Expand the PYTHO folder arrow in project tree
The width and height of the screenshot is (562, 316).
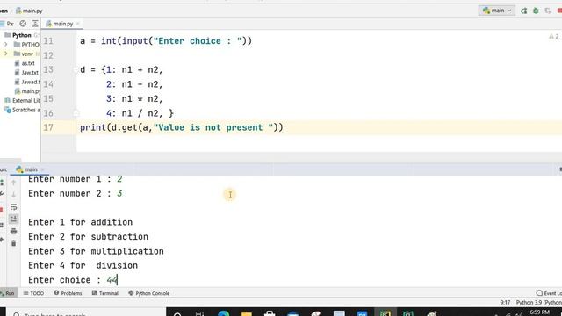(x=6, y=45)
